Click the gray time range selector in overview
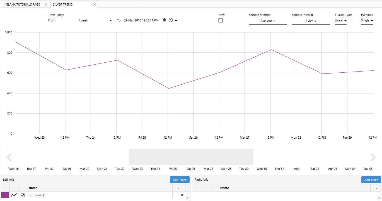 [x=191, y=157]
